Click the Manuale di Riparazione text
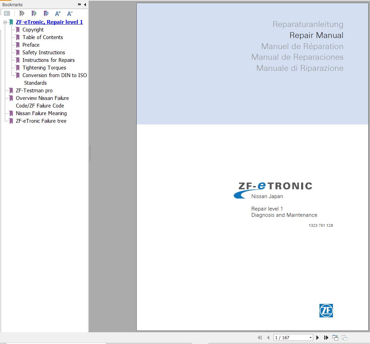 pyautogui.click(x=300, y=68)
